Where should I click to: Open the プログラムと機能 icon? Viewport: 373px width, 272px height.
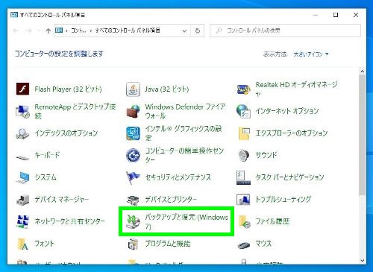pos(133,244)
